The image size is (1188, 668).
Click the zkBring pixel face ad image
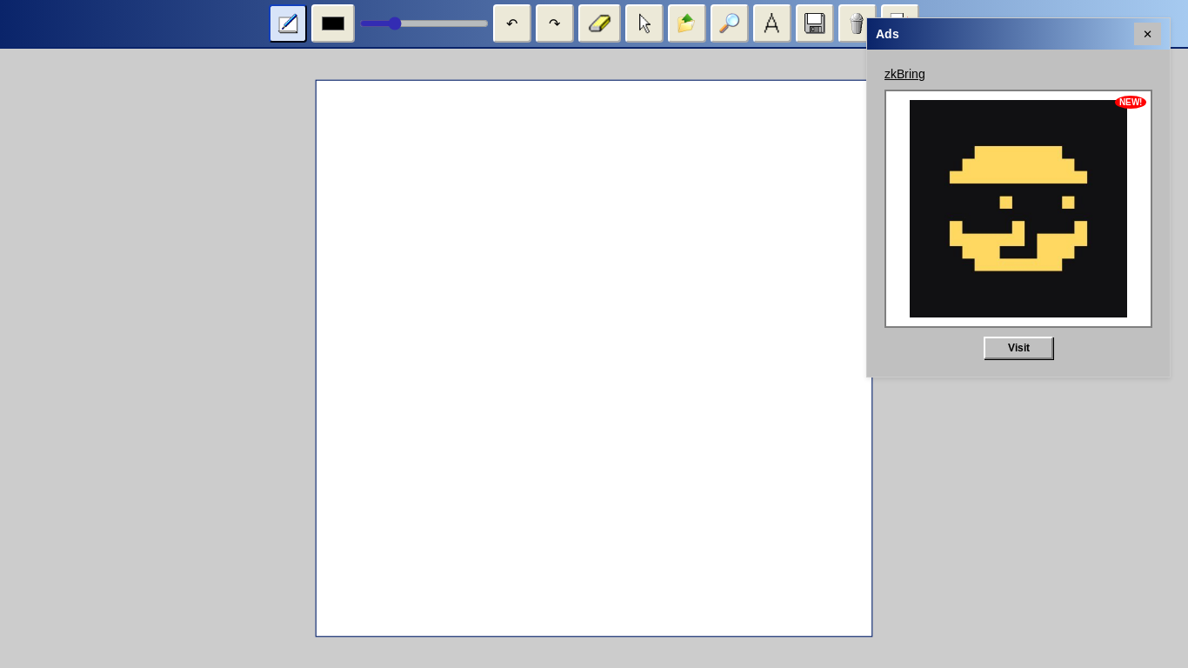1018,209
